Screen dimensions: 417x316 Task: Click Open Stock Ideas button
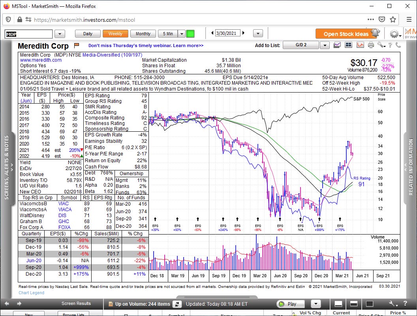[x=346, y=34]
